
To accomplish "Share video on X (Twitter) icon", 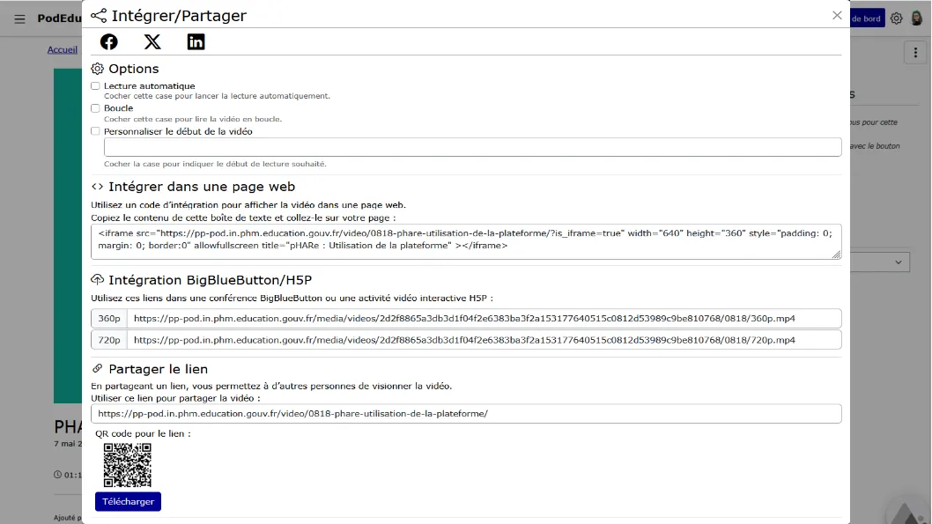I will [x=152, y=41].
